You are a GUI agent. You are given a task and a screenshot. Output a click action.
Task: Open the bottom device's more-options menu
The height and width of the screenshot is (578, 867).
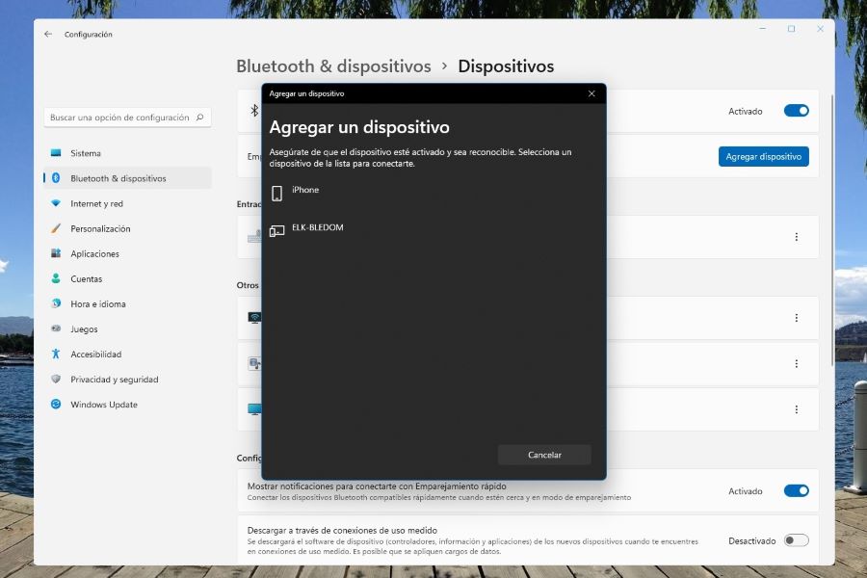click(x=796, y=408)
